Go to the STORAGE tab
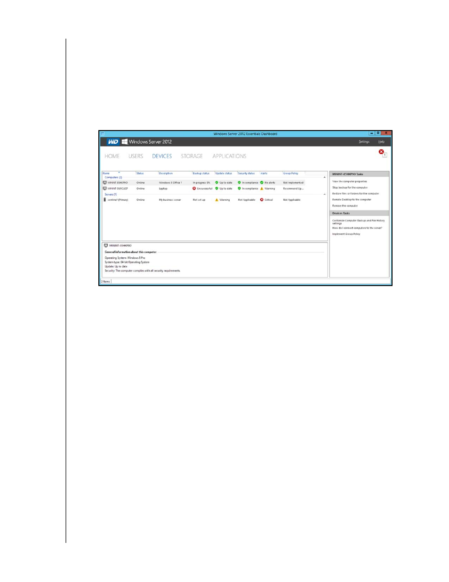This screenshot has height=582, width=449. pos(192,156)
